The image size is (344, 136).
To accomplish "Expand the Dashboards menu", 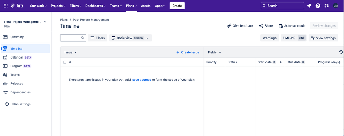I will point(95,6).
